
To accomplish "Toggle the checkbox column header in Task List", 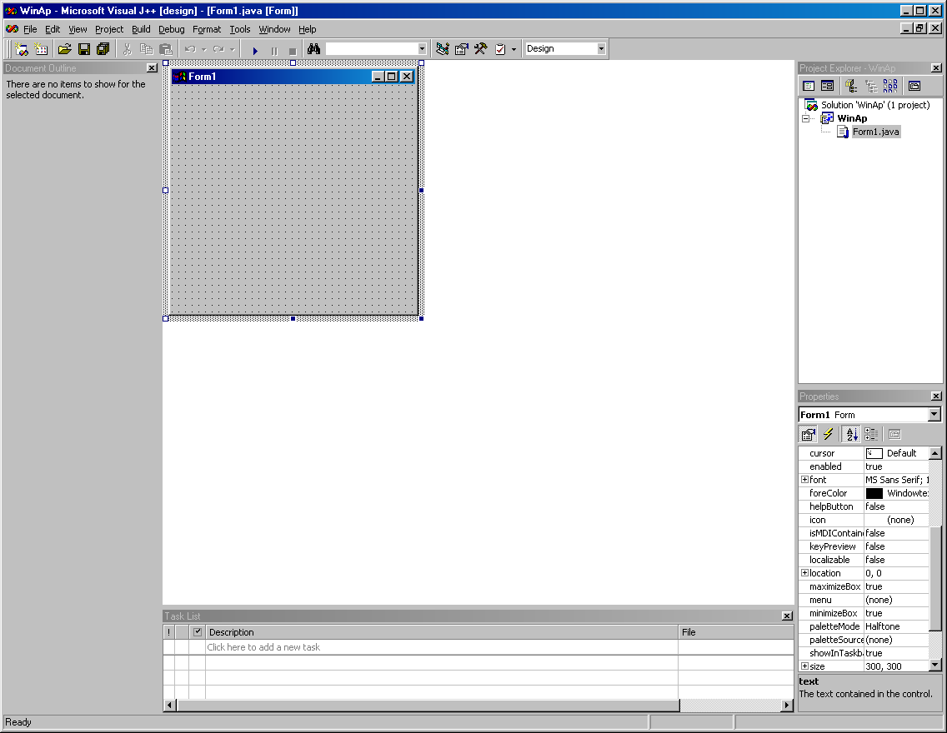I will pos(198,631).
